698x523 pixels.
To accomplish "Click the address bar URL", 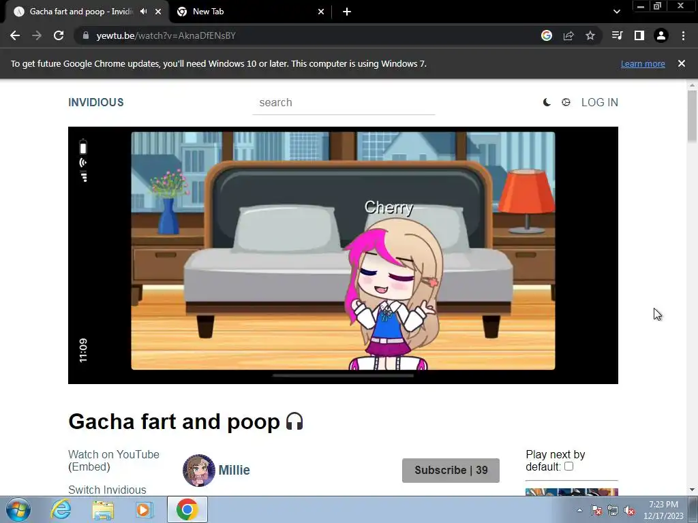I will tap(166, 35).
